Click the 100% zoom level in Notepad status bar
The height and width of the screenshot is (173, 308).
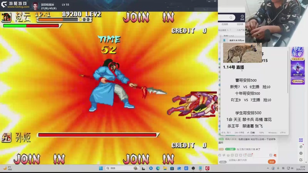[261, 133]
